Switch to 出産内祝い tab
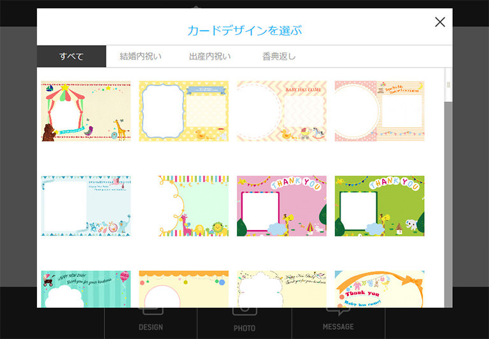This screenshot has height=339, width=489. tap(210, 56)
